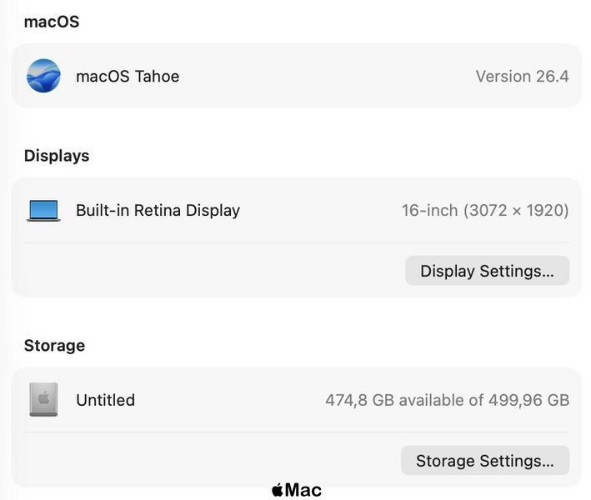Viewport: 591px width, 500px height.
Task: Click the Version 26.4 text
Action: (x=522, y=77)
